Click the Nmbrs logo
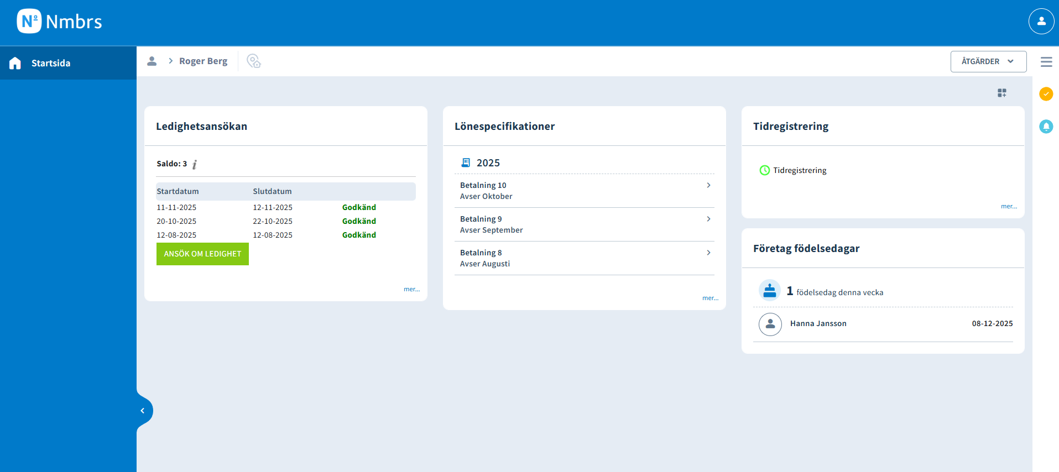This screenshot has height=472, width=1059. coord(59,22)
